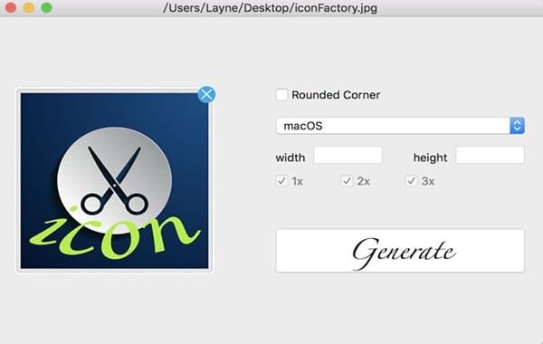Image resolution: width=543 pixels, height=344 pixels.
Task: Open the macOS platform dropdown
Action: (400, 126)
